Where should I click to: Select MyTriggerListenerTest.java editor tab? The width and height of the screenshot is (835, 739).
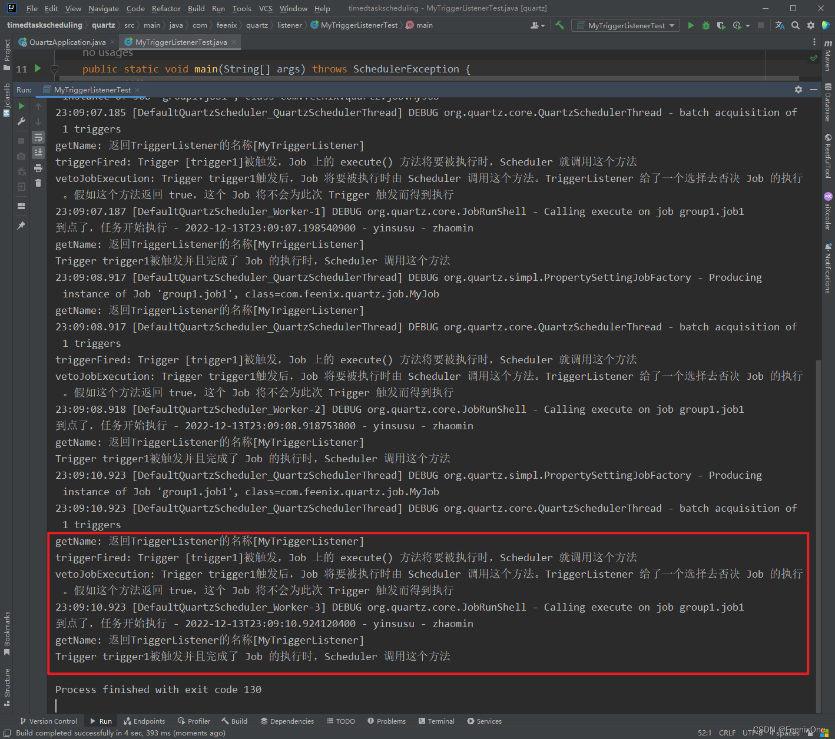181,42
